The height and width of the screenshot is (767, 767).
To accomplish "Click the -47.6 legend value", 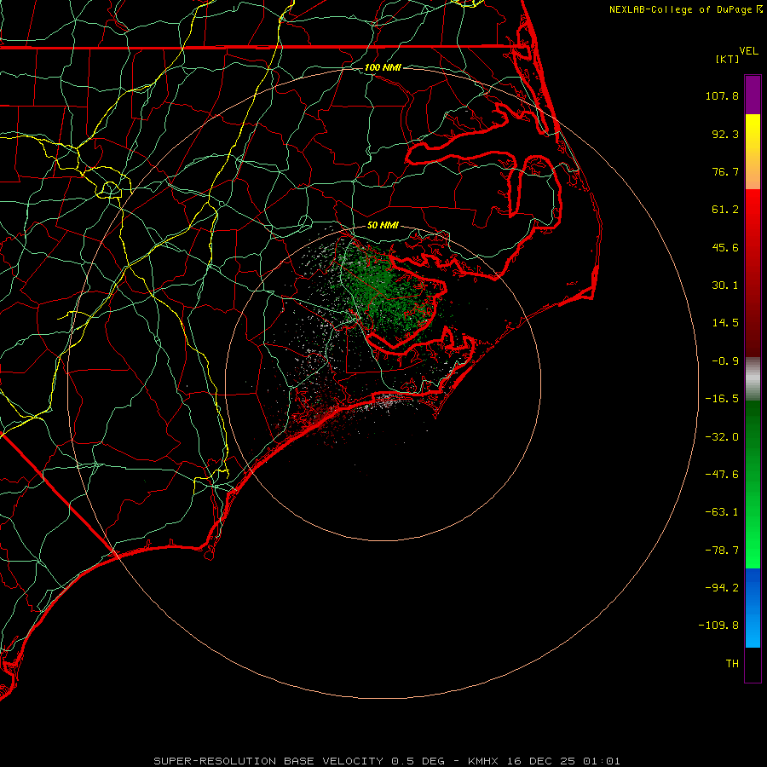I will point(722,475).
